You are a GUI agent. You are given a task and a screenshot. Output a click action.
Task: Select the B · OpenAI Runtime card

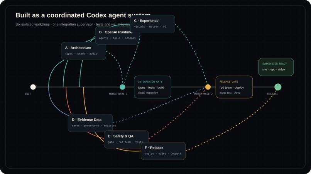pyautogui.click(x=118, y=35)
